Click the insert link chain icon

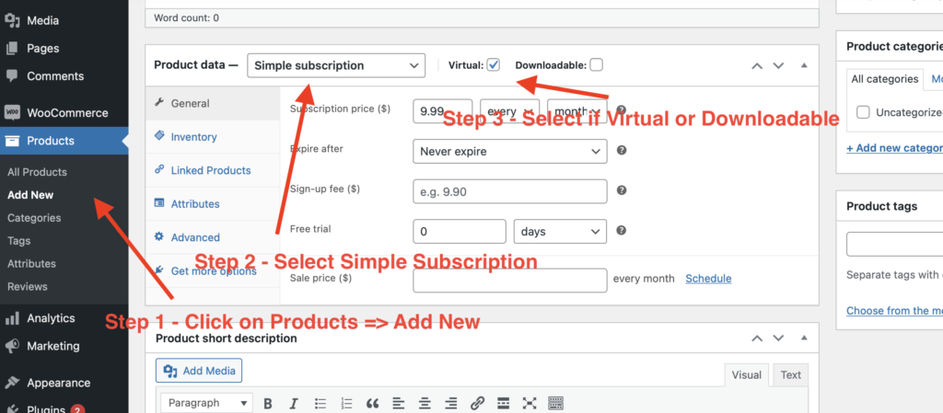tap(477, 403)
